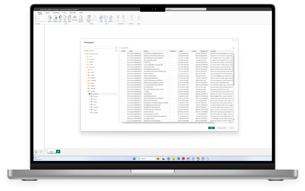The image size is (305, 191).
Task: Click the Load button
Action: [x=211, y=128]
